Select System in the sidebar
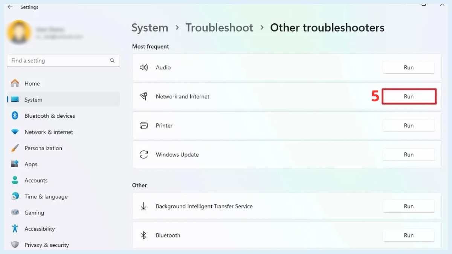 click(x=63, y=100)
